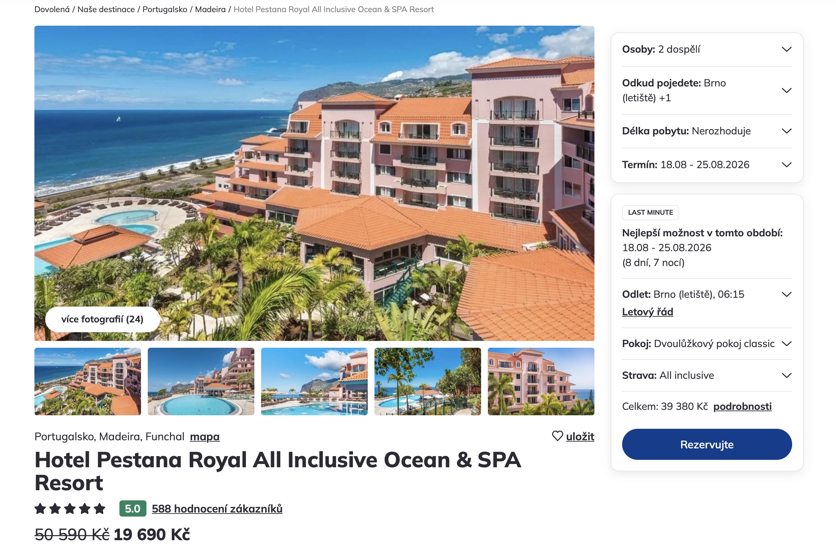Click the five-star rating icons
Image resolution: width=836 pixels, height=551 pixels.
coord(70,508)
